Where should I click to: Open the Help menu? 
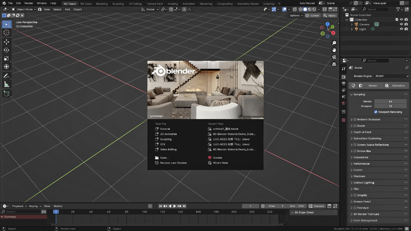(53, 3)
